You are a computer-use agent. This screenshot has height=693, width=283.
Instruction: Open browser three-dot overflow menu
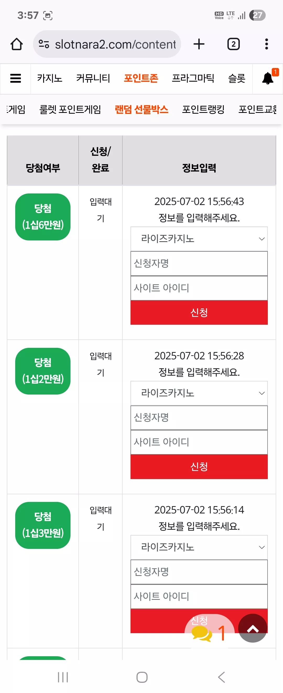click(x=266, y=44)
